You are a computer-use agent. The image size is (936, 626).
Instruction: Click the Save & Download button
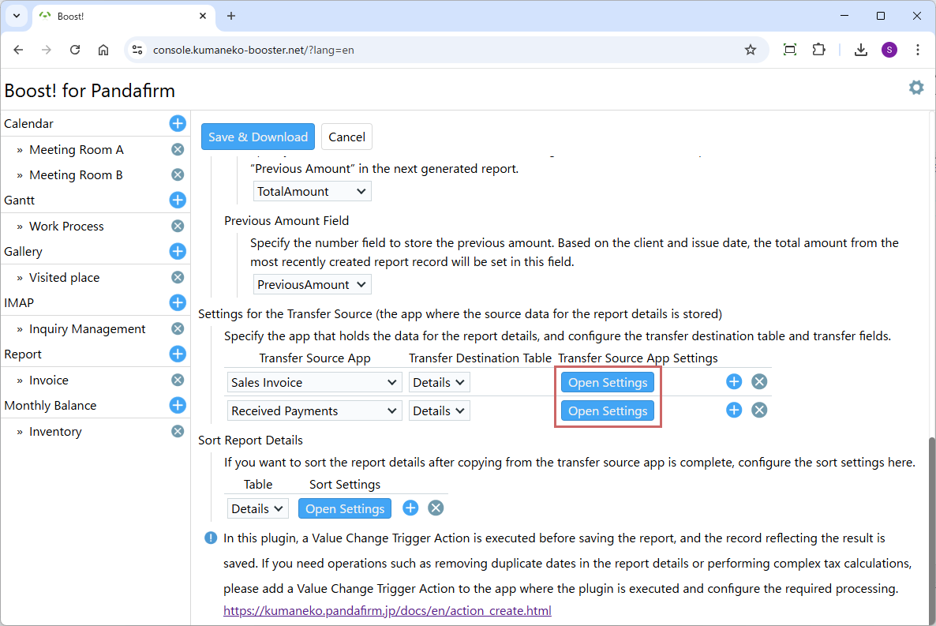(258, 137)
